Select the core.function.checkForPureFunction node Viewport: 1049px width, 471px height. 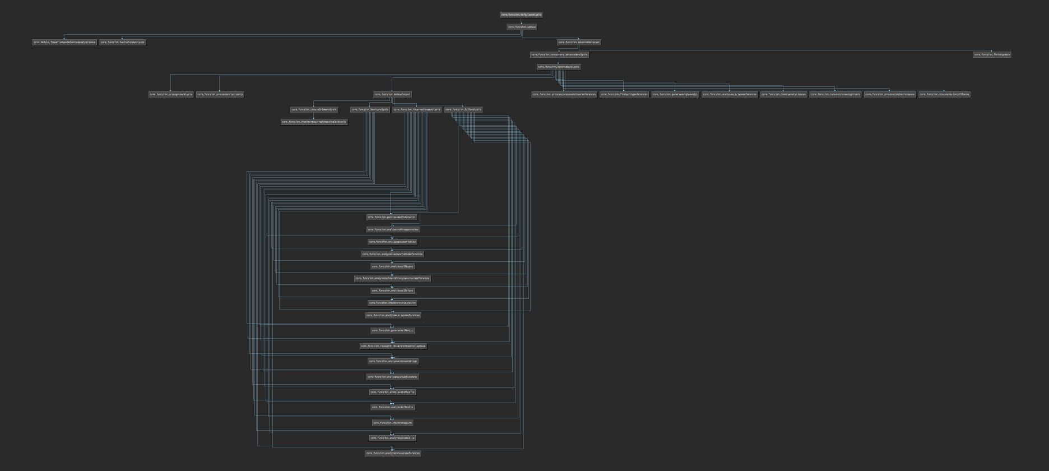click(x=392, y=303)
